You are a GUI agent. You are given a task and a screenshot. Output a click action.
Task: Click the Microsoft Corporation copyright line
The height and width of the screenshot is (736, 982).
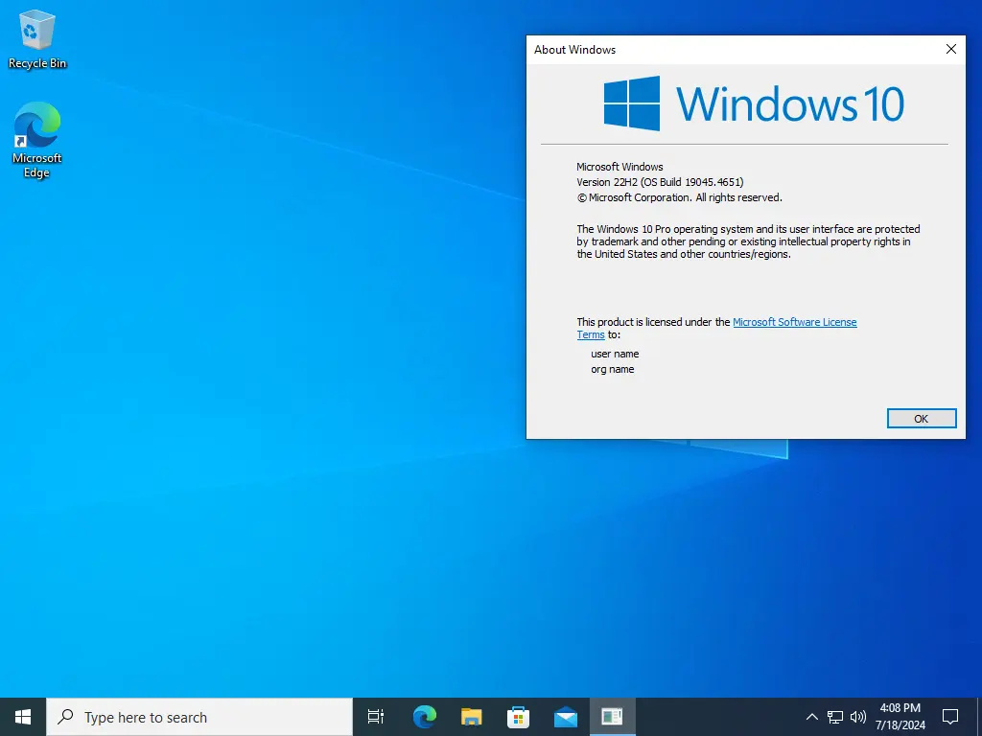pos(680,197)
